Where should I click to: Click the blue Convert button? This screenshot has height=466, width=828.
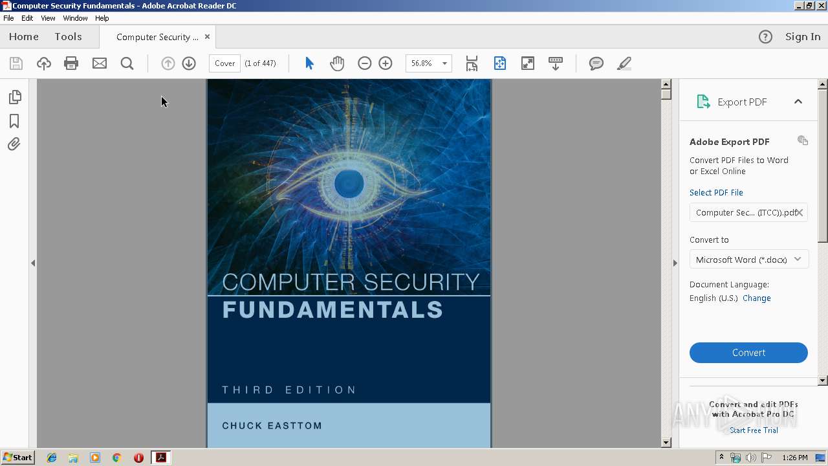click(x=748, y=353)
